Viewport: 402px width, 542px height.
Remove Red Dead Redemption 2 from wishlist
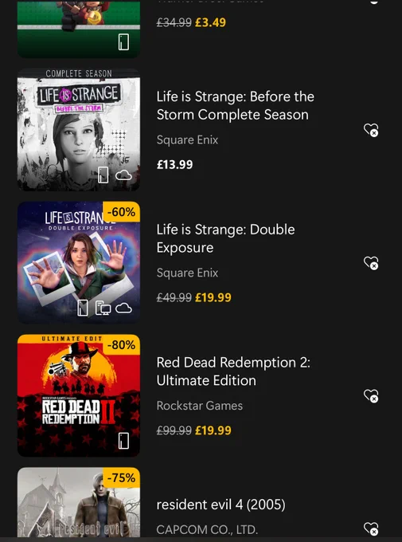[371, 396]
